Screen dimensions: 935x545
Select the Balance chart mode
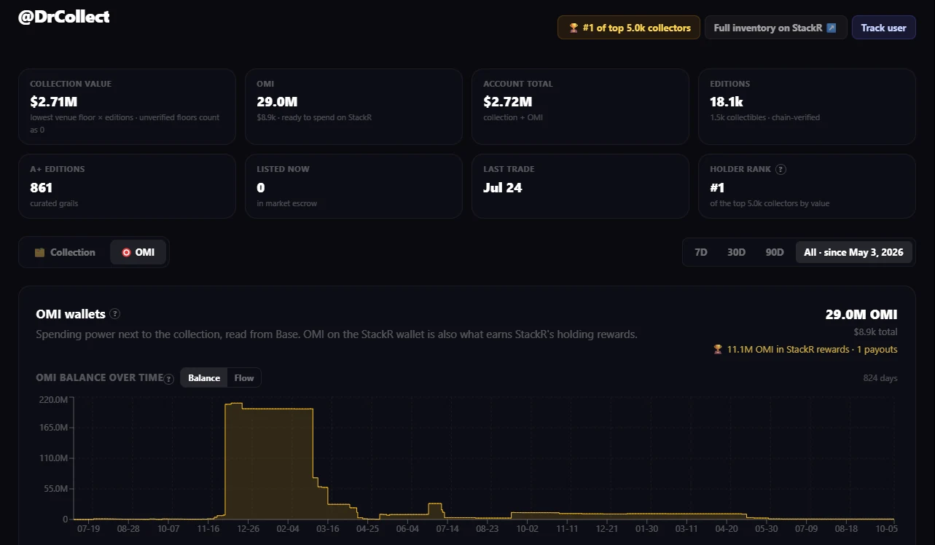point(204,377)
